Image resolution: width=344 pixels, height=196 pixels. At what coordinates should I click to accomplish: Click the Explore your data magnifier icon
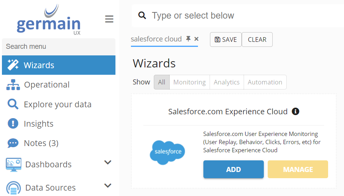[x=13, y=104]
